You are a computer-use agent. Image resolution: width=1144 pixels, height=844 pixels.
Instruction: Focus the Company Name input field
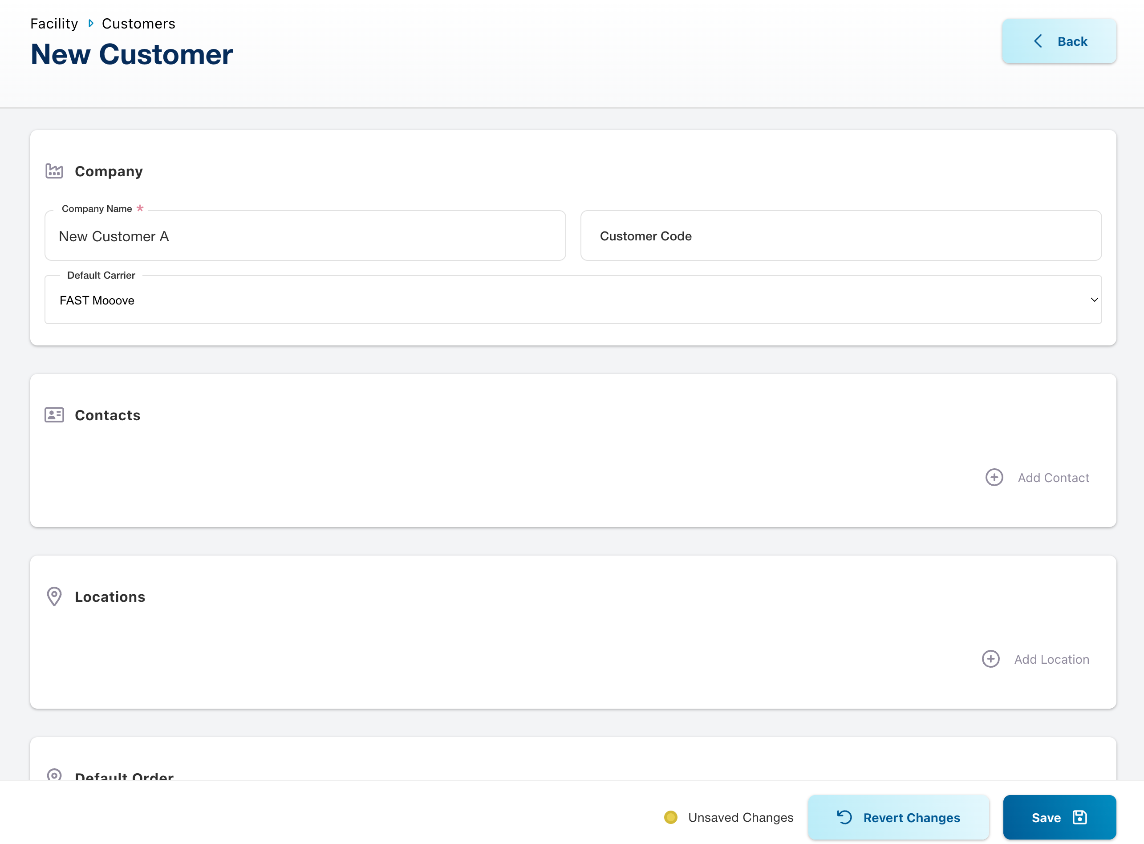[305, 236]
